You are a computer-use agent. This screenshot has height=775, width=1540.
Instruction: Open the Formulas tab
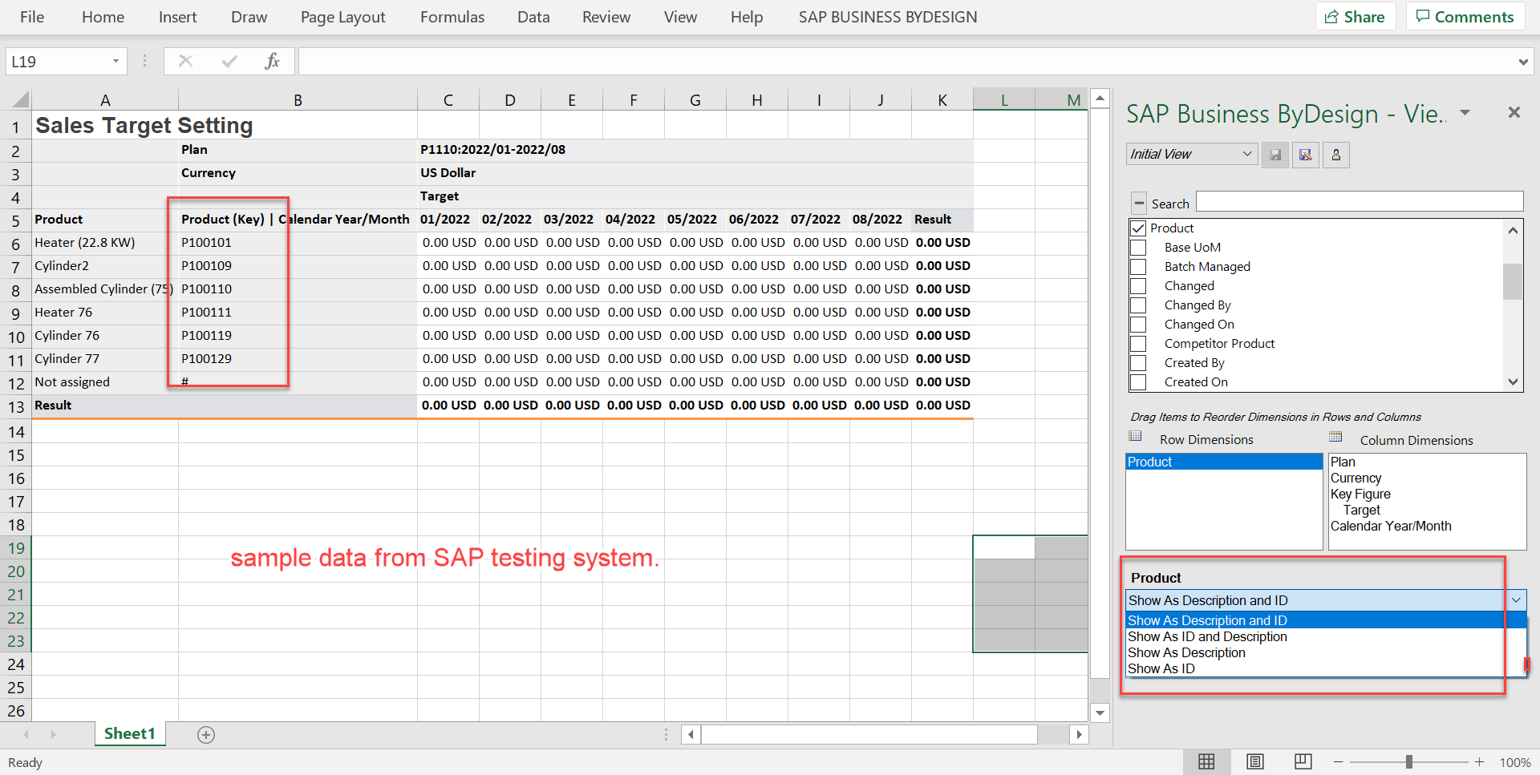coord(452,17)
